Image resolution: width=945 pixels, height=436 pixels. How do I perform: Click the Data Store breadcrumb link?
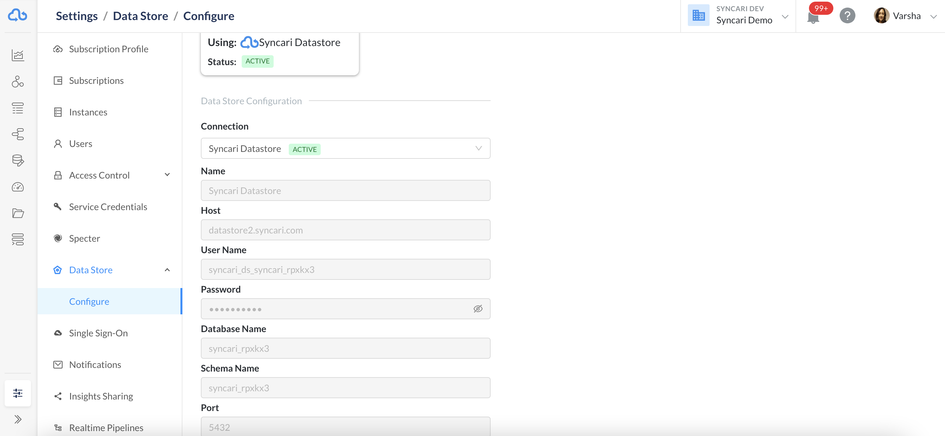coord(141,16)
